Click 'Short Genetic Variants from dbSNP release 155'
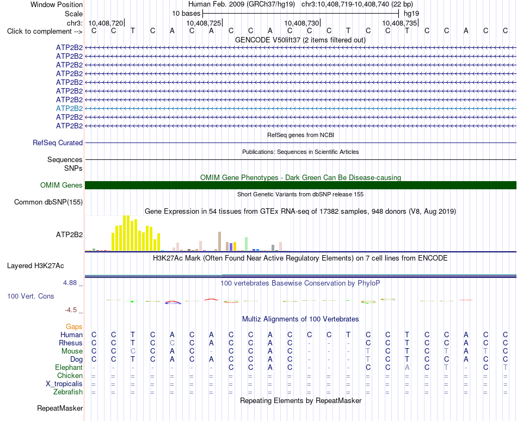The height and width of the screenshot is (421, 517). pyautogui.click(x=300, y=194)
